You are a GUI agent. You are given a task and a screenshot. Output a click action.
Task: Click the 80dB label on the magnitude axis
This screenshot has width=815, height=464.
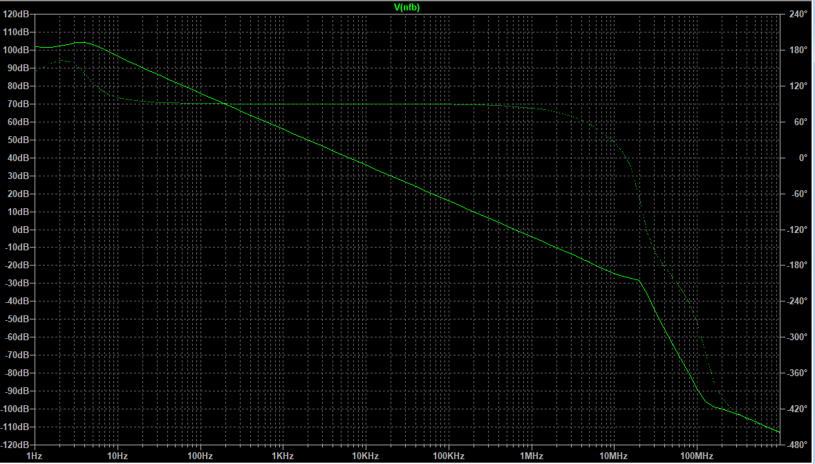(x=18, y=86)
